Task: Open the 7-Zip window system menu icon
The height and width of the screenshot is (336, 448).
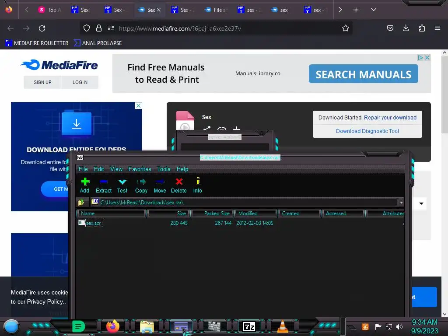Action: [80, 157]
